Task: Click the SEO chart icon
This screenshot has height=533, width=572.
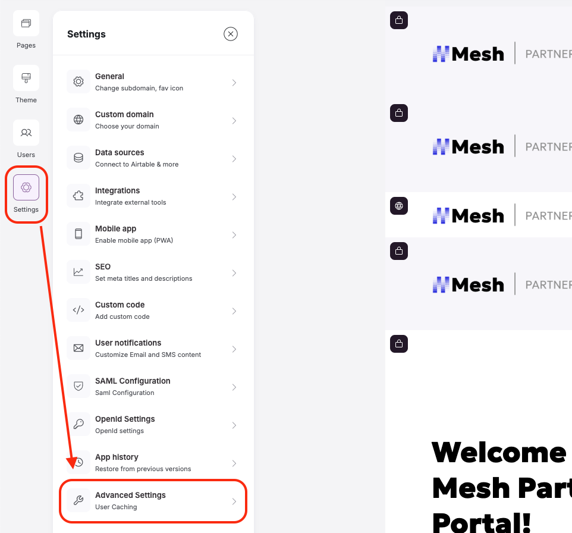Action: [x=78, y=272]
